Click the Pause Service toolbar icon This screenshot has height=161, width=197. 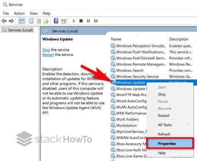pos(89,21)
